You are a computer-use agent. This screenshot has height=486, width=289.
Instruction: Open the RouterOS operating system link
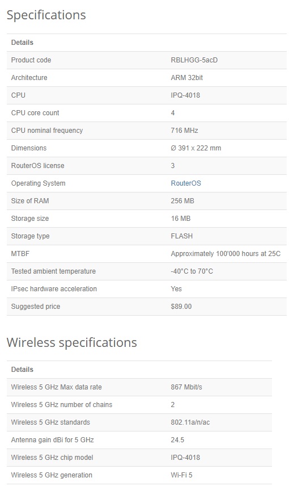click(x=186, y=183)
